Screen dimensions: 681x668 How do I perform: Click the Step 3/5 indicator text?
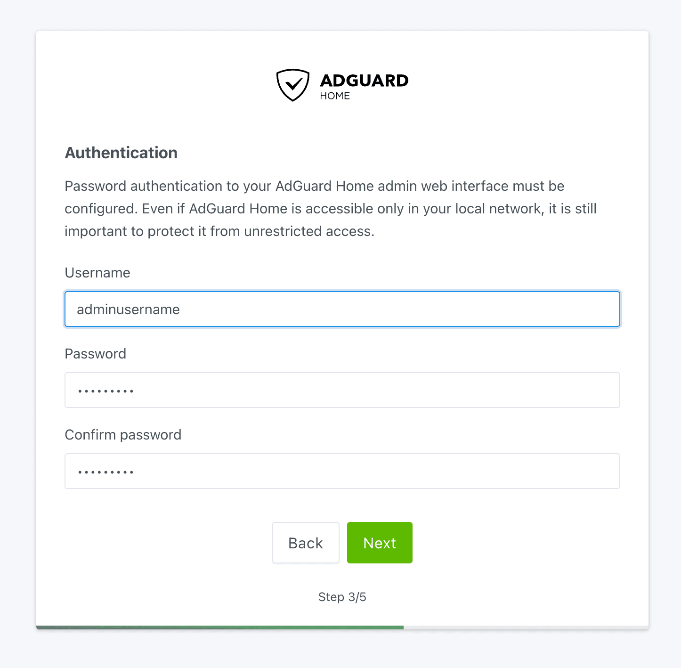tap(342, 597)
